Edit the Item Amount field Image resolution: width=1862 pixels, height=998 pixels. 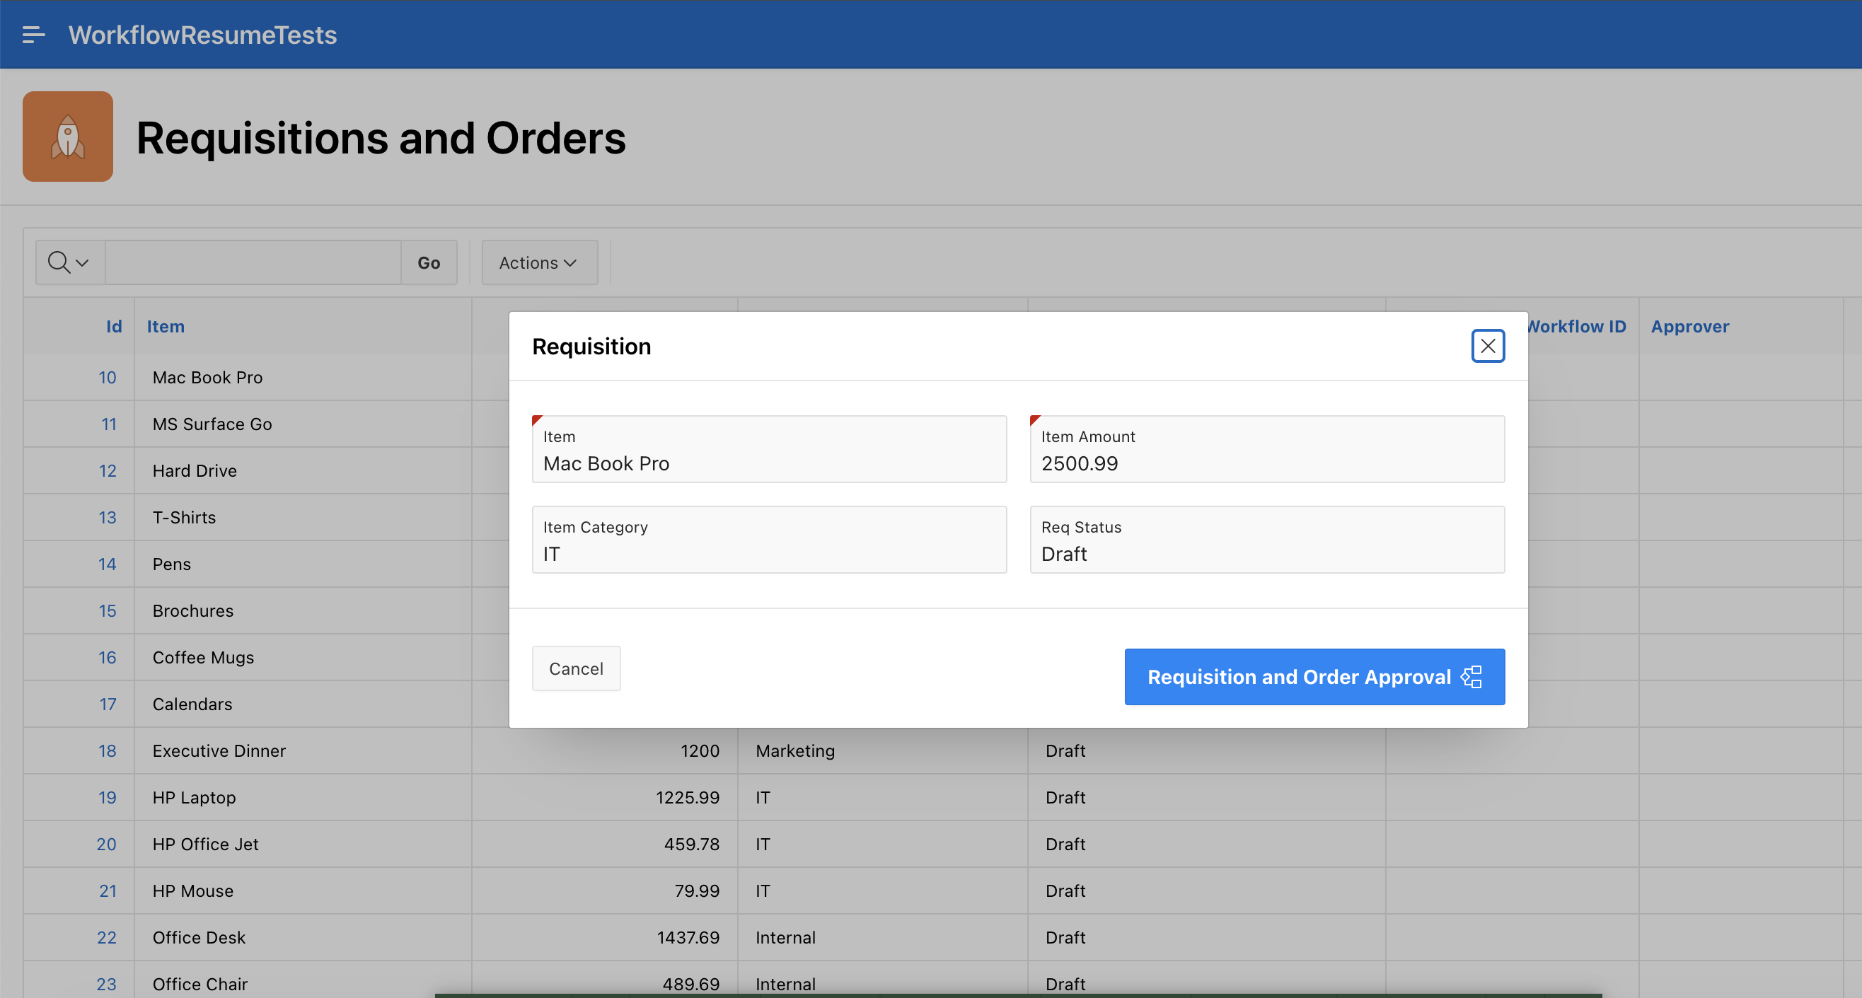click(x=1266, y=463)
